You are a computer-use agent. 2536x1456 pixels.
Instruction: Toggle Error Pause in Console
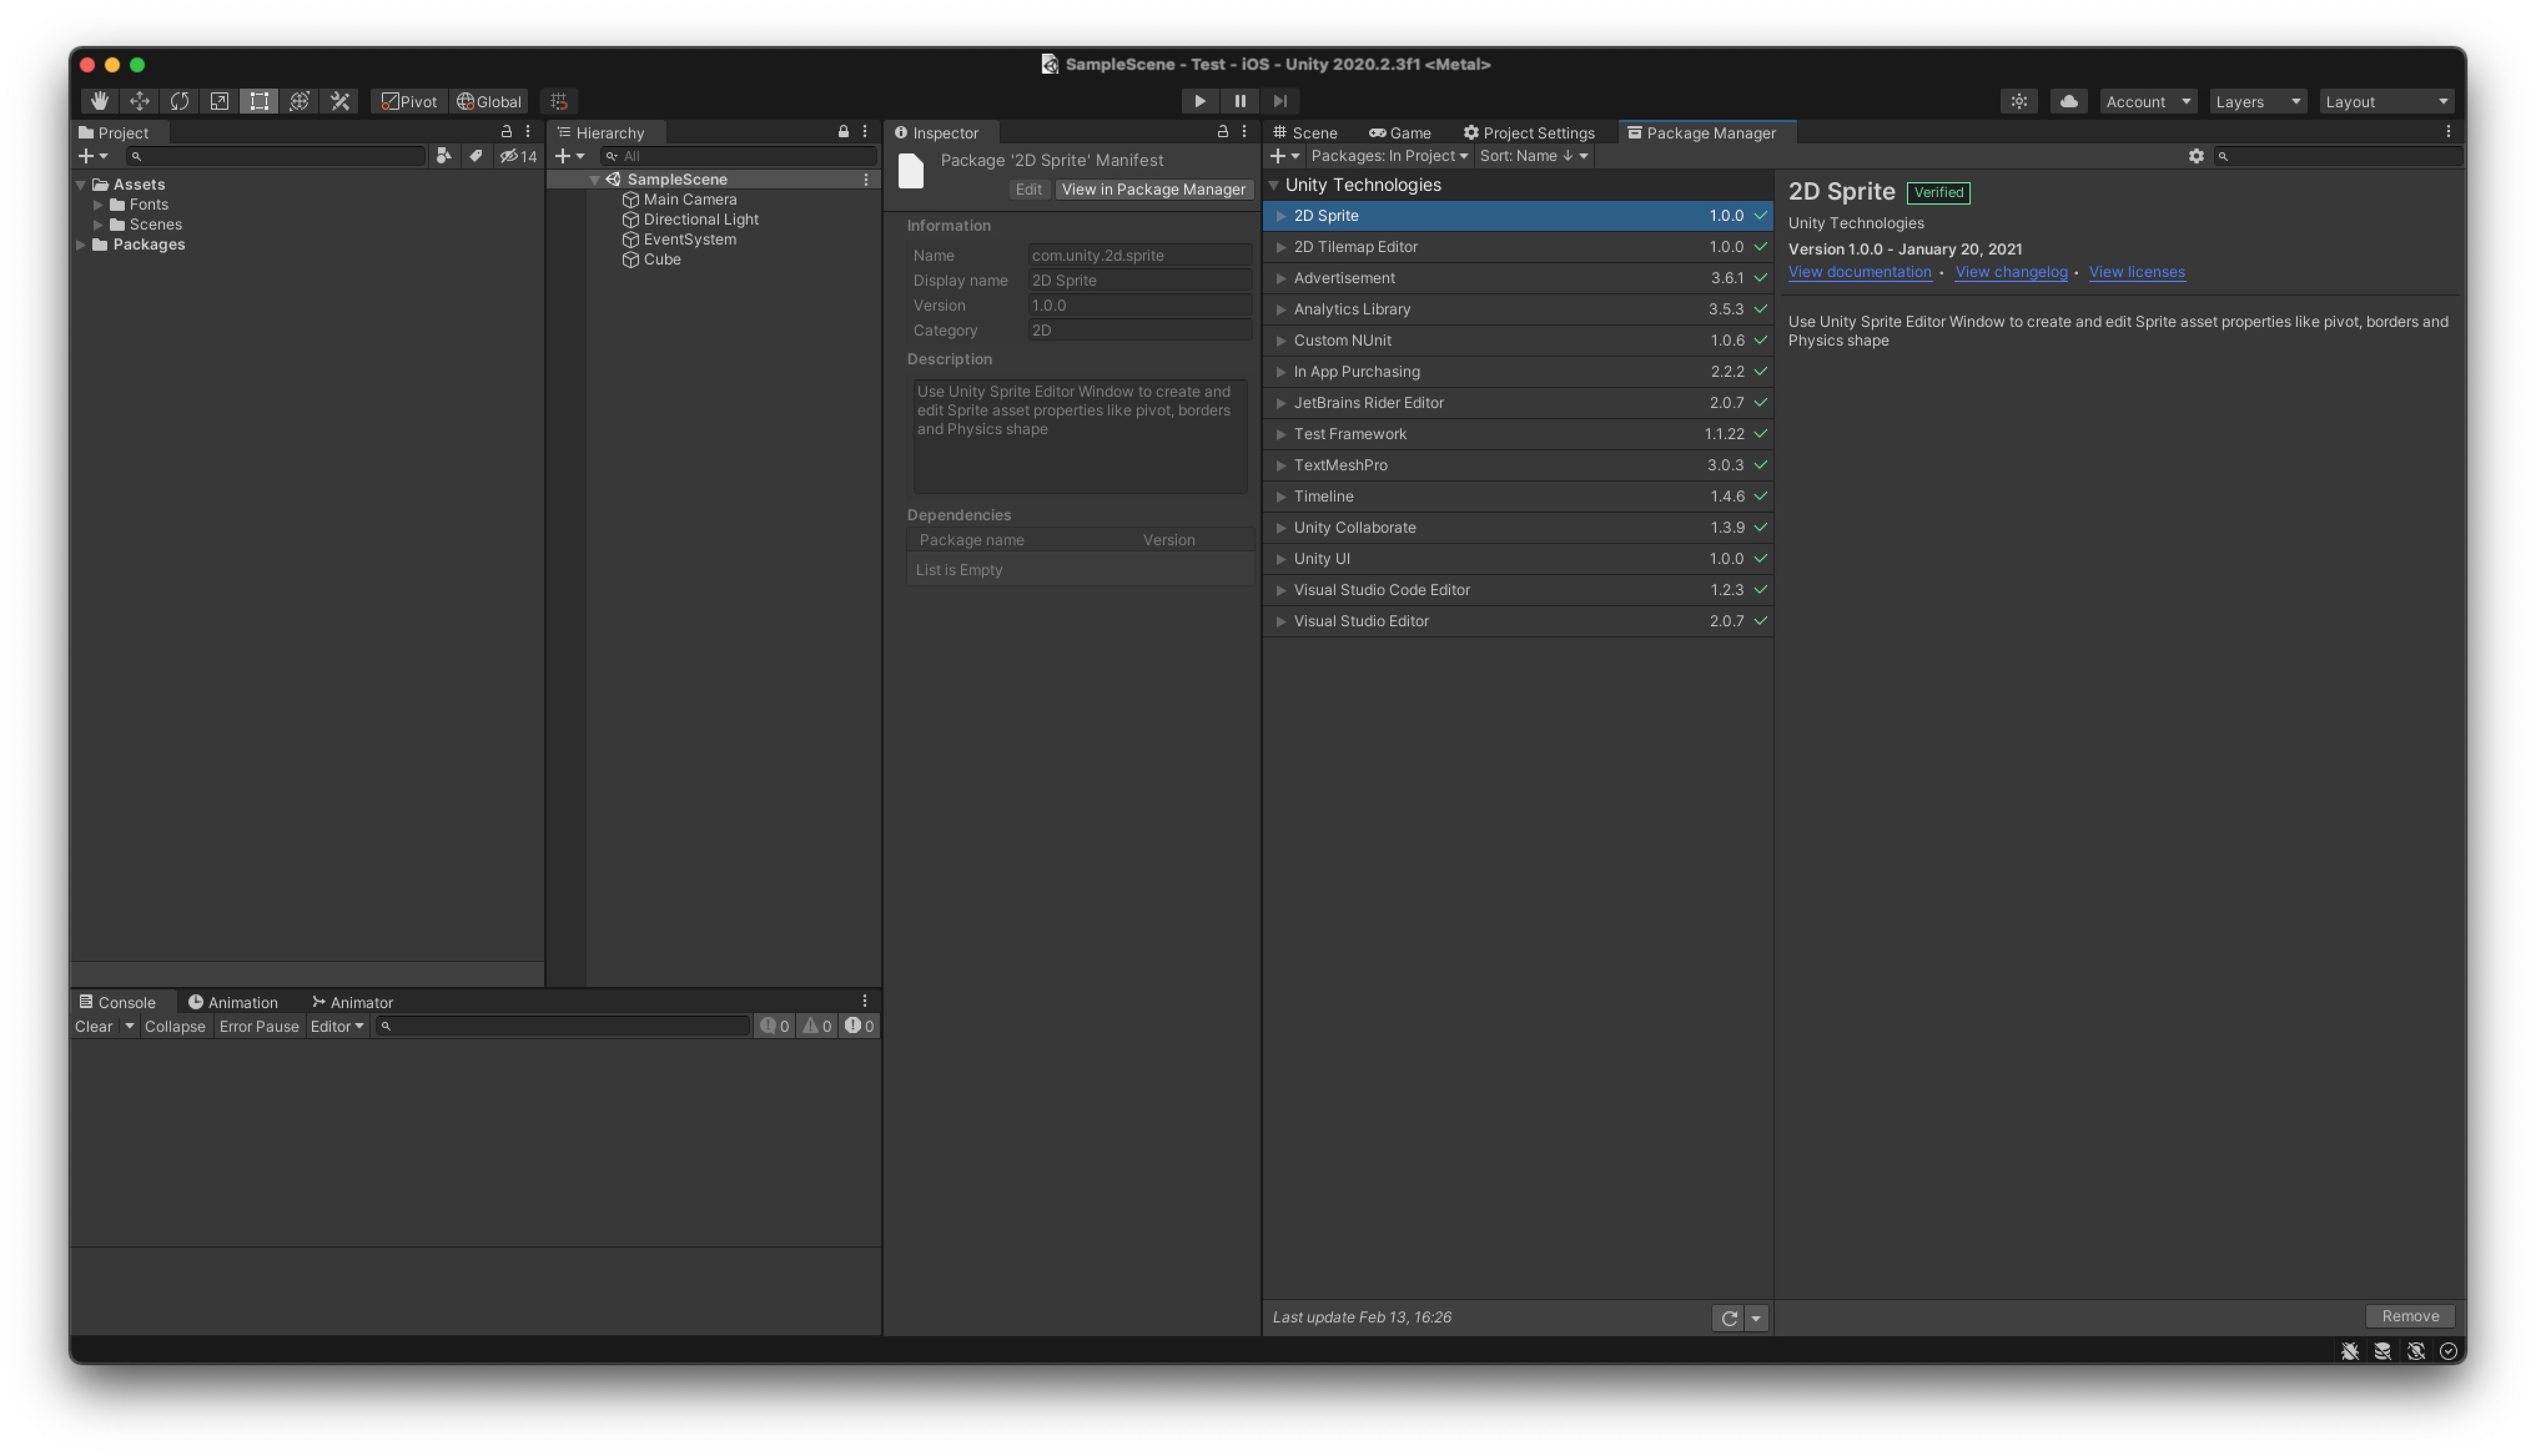[x=259, y=1026]
